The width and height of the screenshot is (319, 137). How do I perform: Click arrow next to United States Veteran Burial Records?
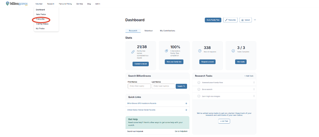pos(186,110)
